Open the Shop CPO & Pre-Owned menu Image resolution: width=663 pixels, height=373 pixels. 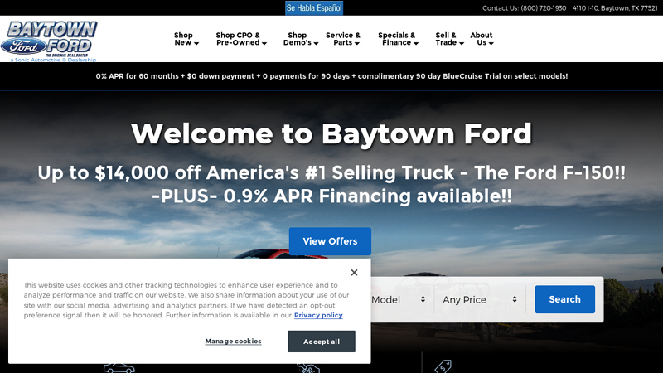(x=241, y=39)
